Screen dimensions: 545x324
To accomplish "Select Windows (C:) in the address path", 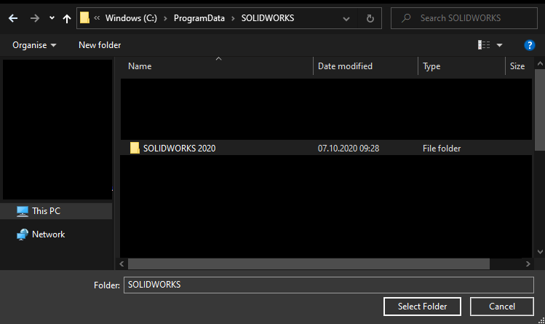I will pyautogui.click(x=131, y=18).
